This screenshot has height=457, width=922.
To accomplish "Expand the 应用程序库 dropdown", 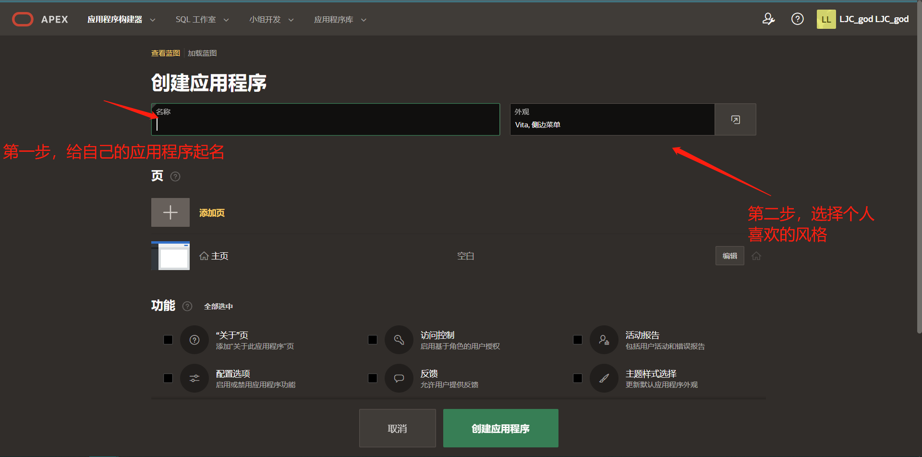I will [x=340, y=19].
